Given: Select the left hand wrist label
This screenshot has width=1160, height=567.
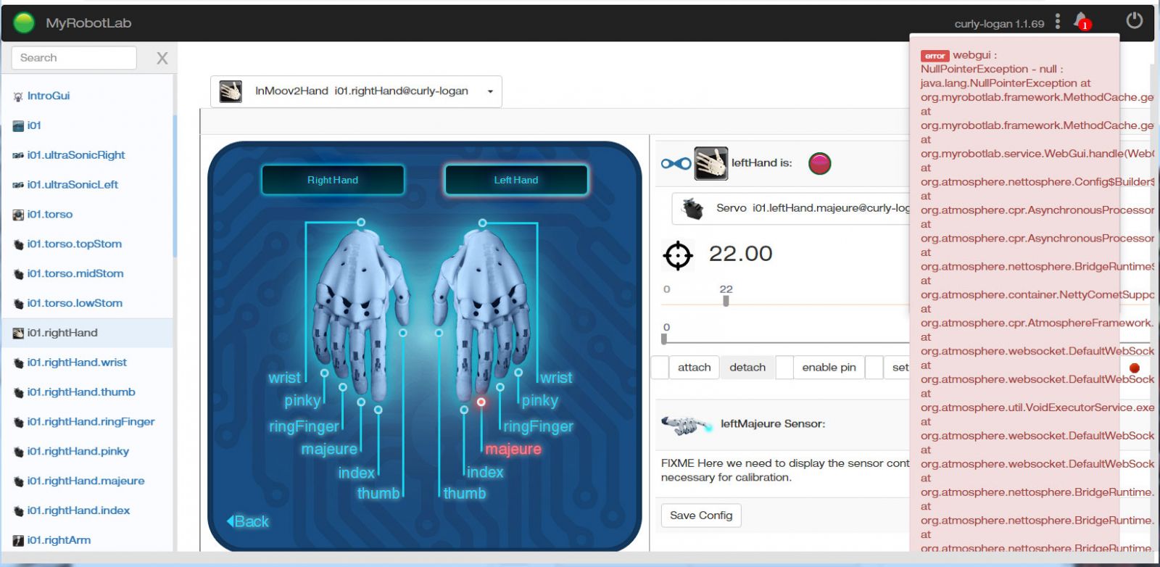Looking at the screenshot, I should coord(556,378).
